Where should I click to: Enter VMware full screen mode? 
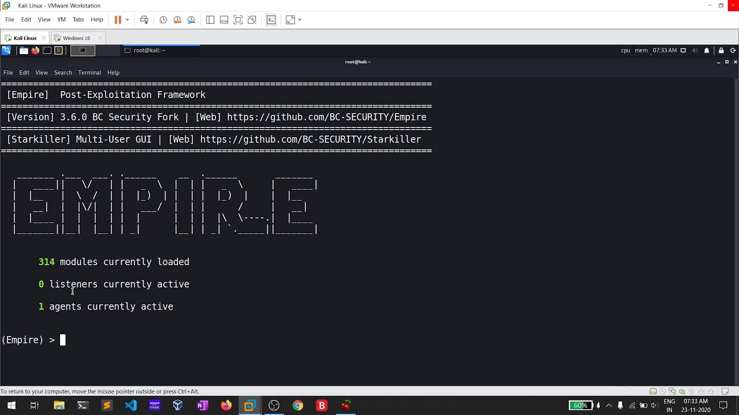(238, 20)
